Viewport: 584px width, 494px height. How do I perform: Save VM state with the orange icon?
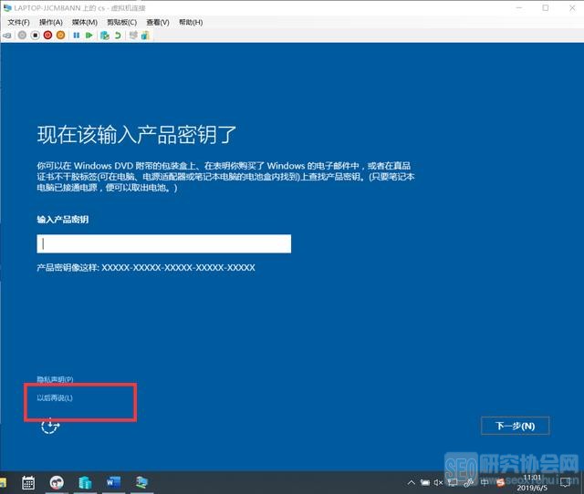60,36
